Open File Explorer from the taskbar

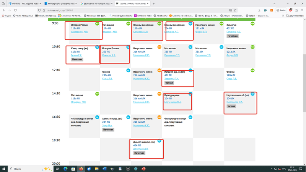[x=97, y=169]
